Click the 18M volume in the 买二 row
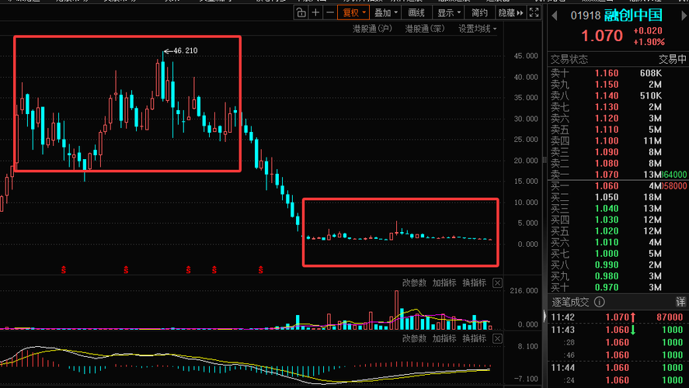 click(652, 198)
